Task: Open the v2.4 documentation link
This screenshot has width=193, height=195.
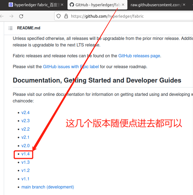Action: tap(25, 112)
